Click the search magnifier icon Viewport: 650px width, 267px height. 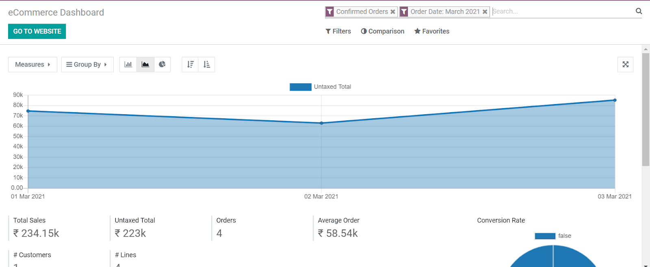point(639,11)
